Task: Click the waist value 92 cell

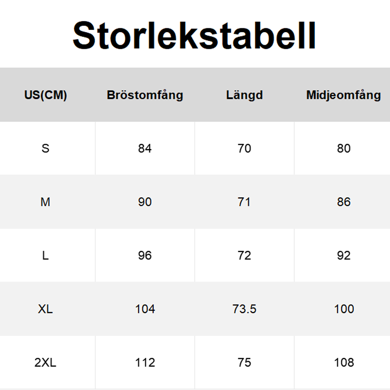Action: pos(344,255)
